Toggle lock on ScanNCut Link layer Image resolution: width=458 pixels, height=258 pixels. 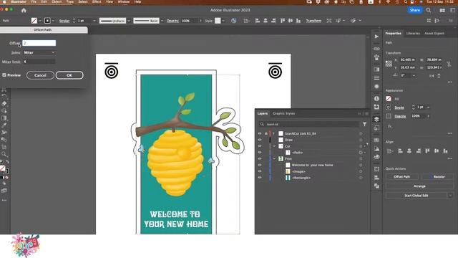265,133
